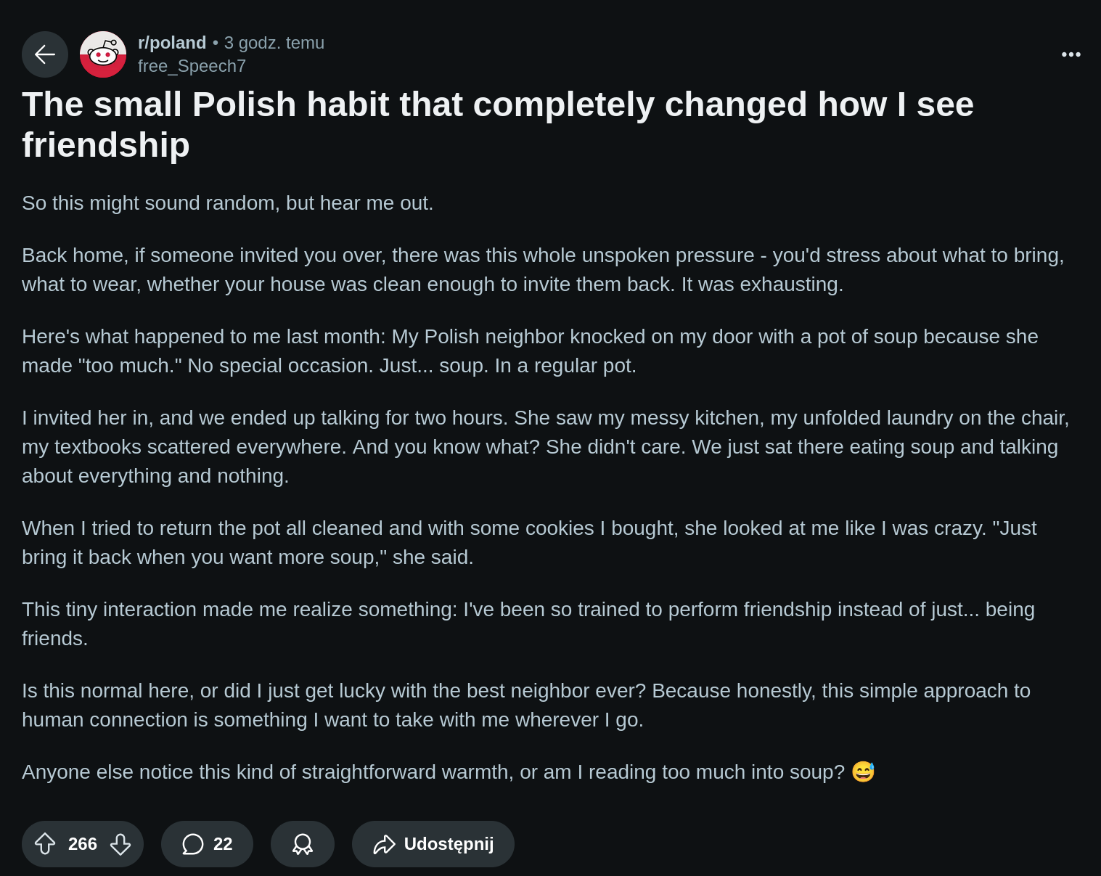Click the paragraph starting 'Back home, if someone'
Viewport: 1101px width, 876px height.
[x=543, y=269]
